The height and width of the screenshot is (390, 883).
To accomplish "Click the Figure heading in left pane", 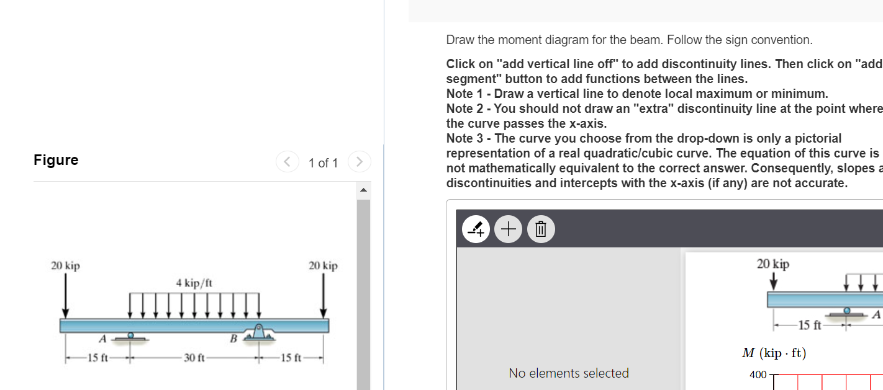I will click(x=56, y=160).
